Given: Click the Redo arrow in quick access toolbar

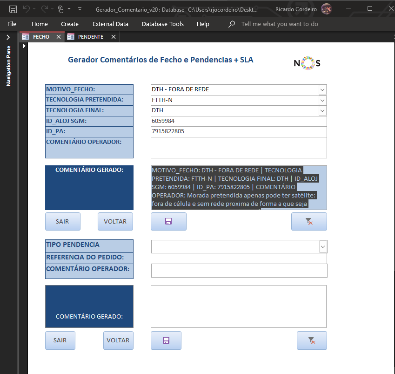Looking at the screenshot, I should (44, 9).
